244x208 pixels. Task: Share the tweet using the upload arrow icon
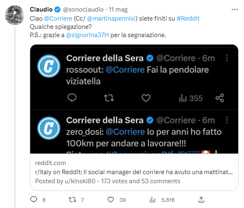pos(201,200)
